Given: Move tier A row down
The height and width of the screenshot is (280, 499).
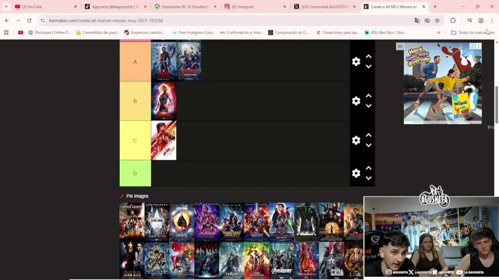Looking at the screenshot, I should tap(368, 66).
